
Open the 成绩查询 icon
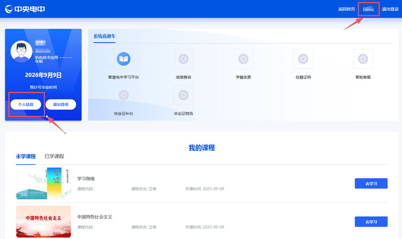click(183, 59)
